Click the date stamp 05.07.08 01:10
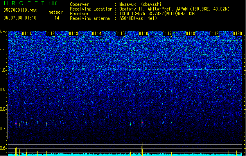The image size is (246, 156). [x=20, y=18]
